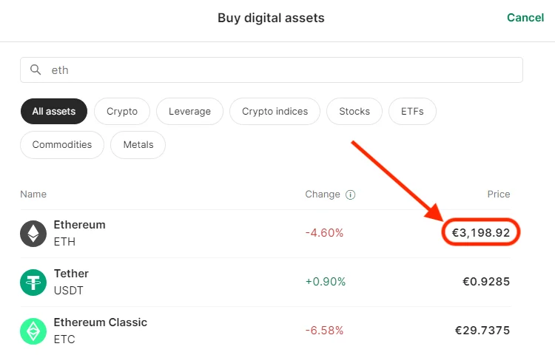Click the Change column info icon
555x355 pixels.
[351, 195]
